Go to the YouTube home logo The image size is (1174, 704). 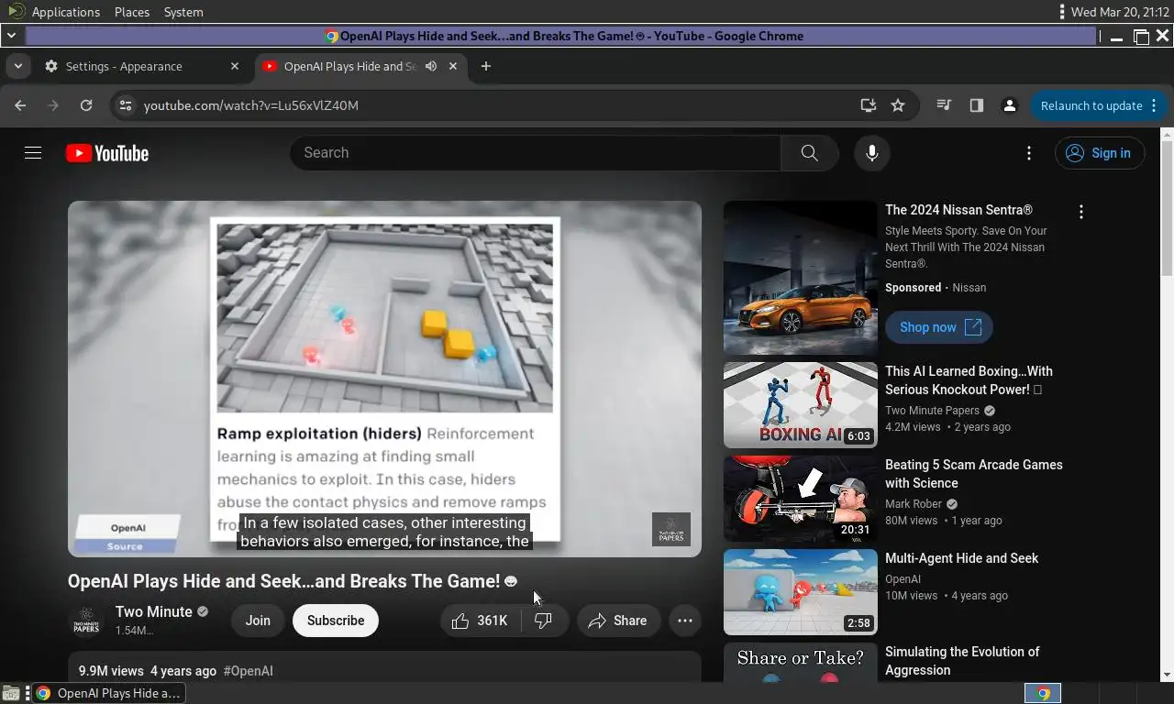tap(107, 153)
